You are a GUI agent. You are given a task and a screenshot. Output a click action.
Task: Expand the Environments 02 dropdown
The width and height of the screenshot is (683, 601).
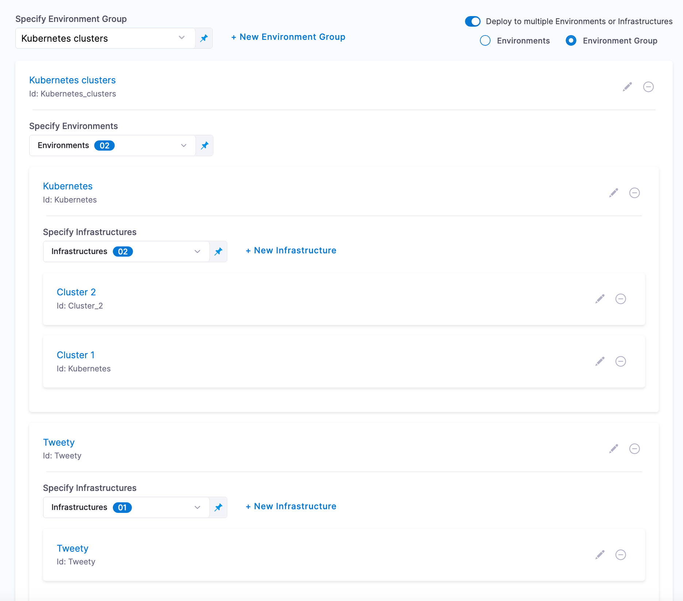pyautogui.click(x=112, y=145)
